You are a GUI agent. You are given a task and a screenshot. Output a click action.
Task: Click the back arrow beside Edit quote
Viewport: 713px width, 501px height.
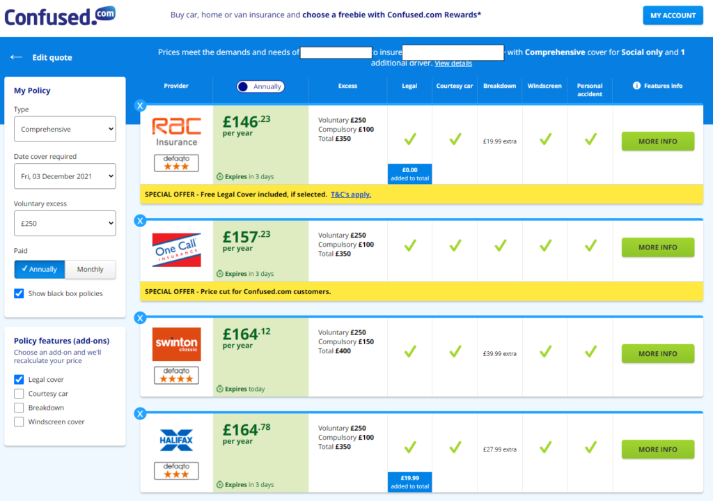(17, 57)
